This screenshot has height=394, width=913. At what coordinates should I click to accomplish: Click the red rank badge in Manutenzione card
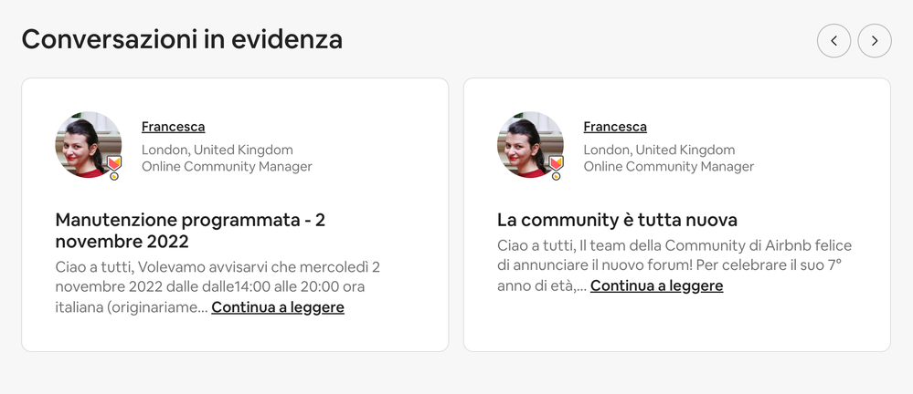click(x=114, y=163)
